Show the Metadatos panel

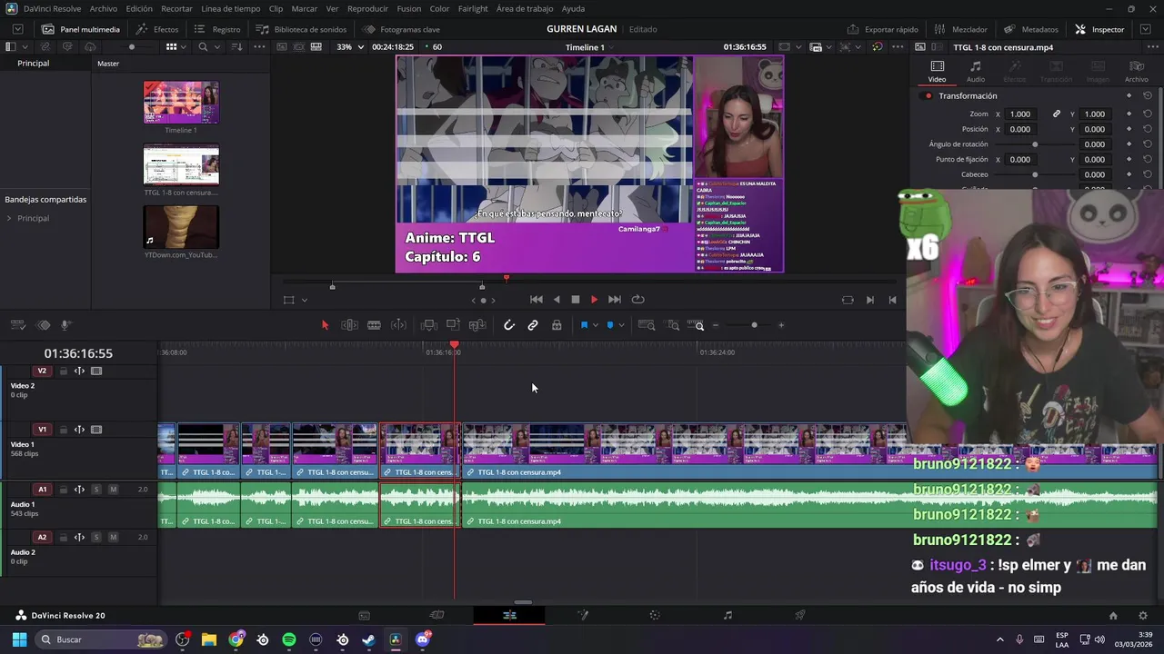click(x=1031, y=29)
